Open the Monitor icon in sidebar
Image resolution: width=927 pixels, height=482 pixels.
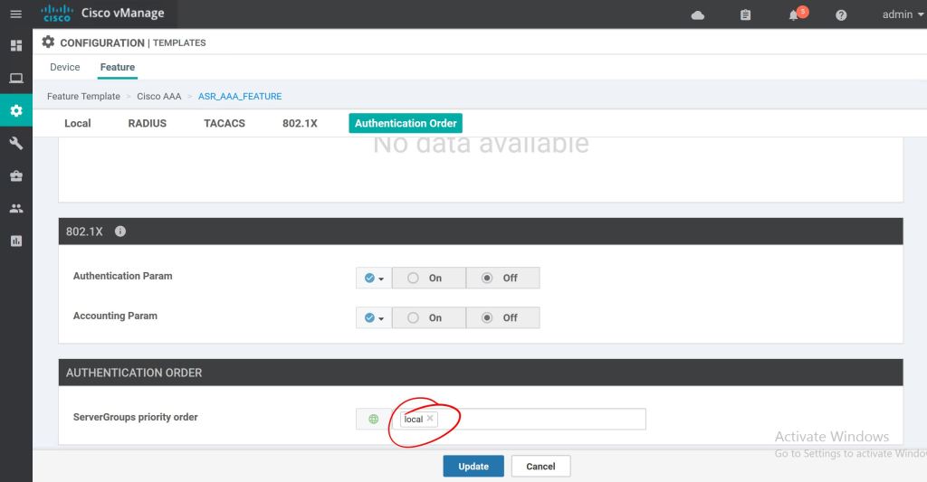coord(15,79)
